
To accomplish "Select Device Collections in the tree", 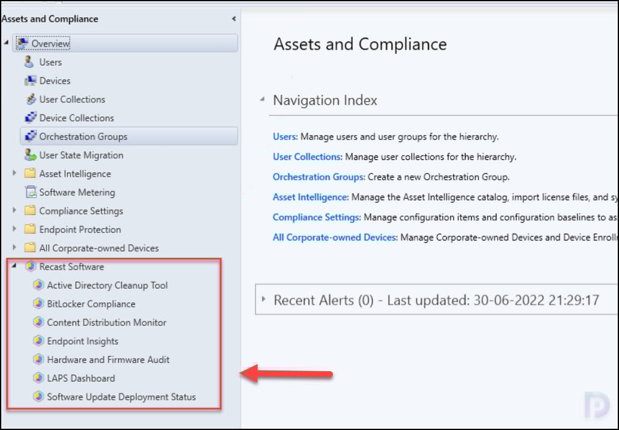I will coord(77,118).
